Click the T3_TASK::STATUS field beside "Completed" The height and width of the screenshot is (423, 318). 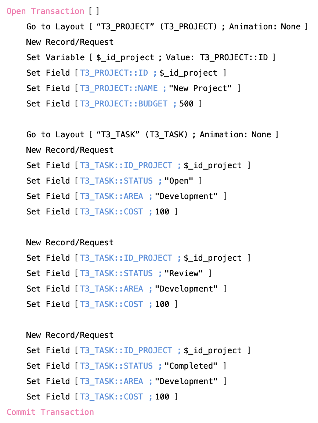116,366
